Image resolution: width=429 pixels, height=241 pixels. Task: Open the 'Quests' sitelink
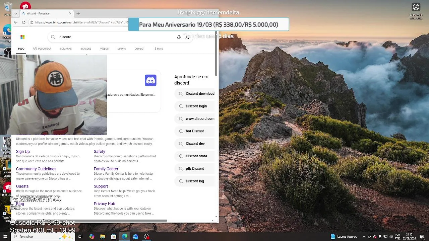coord(22,186)
